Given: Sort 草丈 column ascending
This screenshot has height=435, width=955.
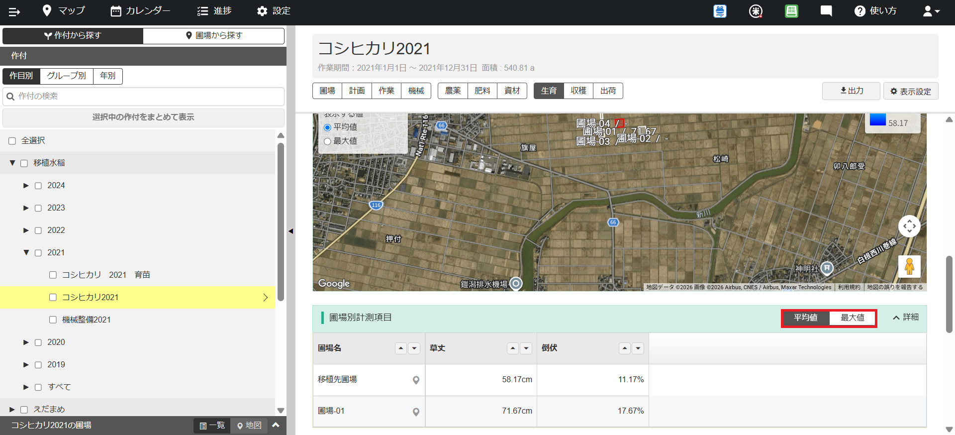Looking at the screenshot, I should click(513, 348).
